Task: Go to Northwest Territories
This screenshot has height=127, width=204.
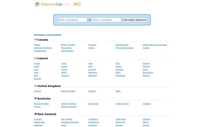Action: click(43, 48)
